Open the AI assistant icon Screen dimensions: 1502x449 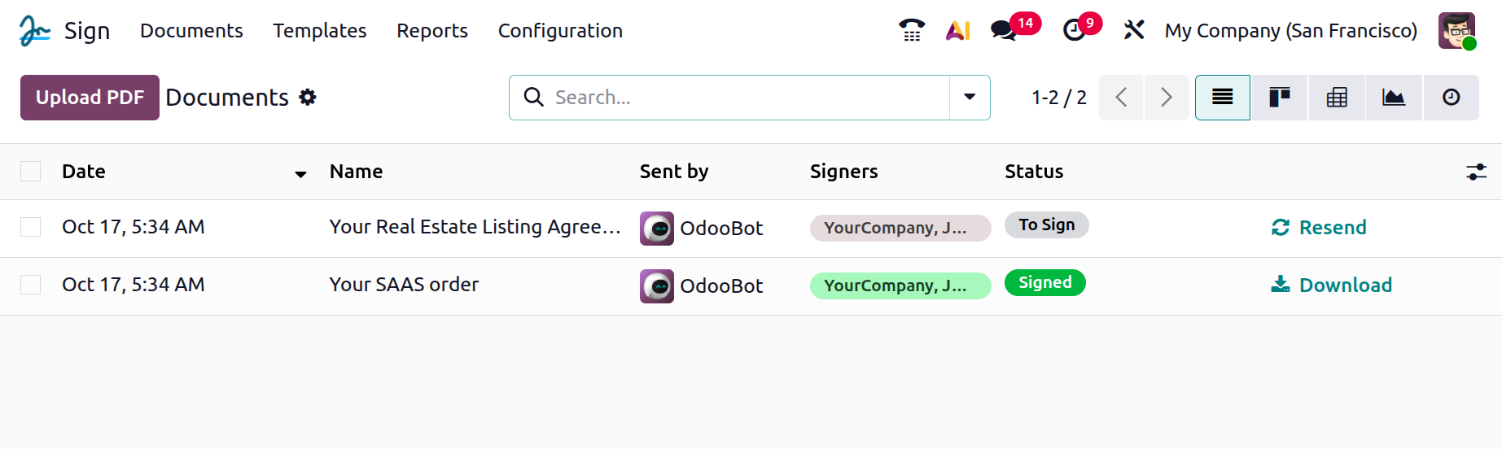(957, 31)
